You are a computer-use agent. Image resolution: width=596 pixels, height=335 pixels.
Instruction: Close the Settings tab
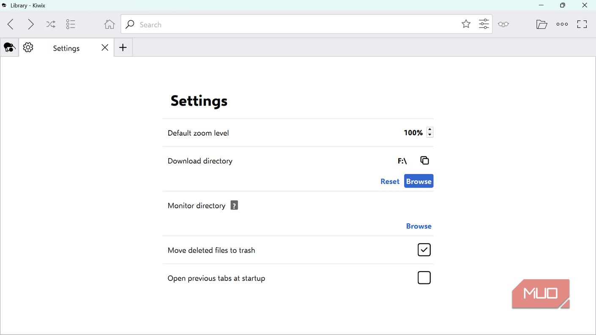coord(105,48)
